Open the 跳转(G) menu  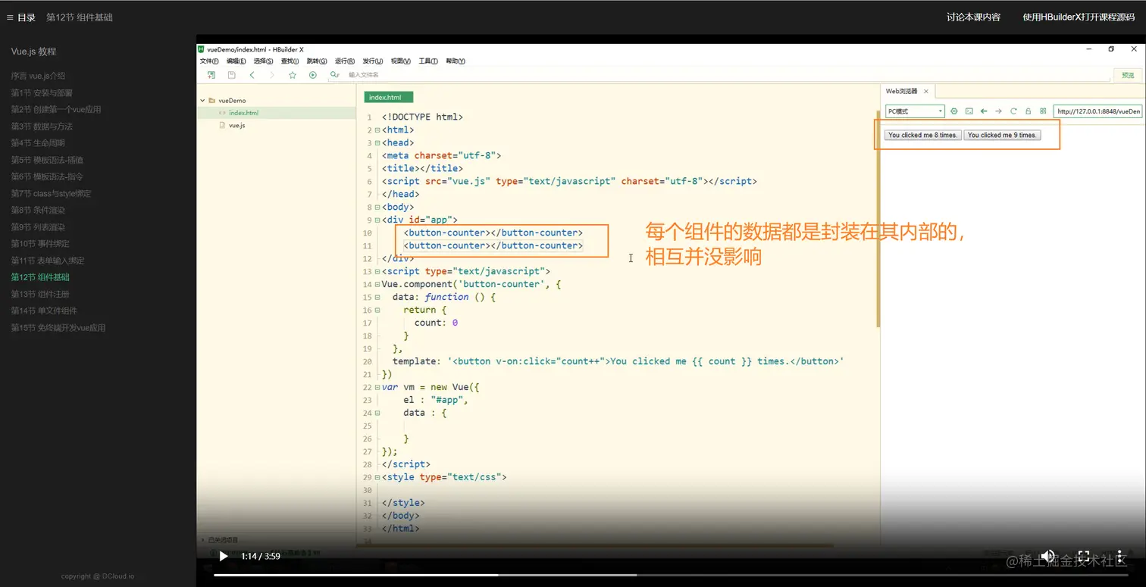(317, 61)
